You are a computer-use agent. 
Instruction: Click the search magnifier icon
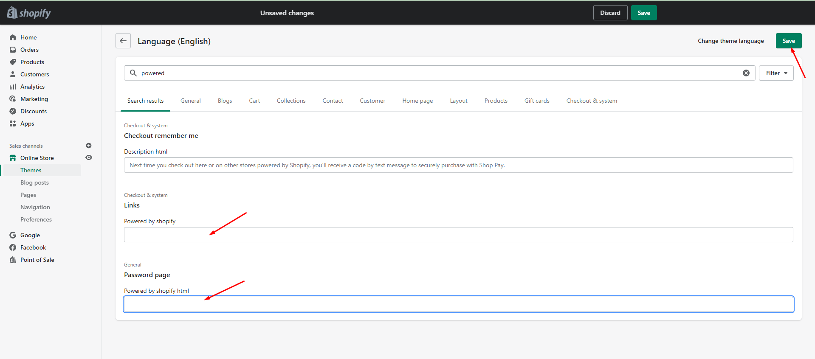(x=133, y=73)
